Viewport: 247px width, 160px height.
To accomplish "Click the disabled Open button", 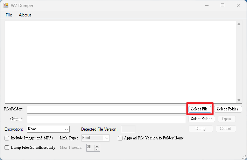I will 226,119.
